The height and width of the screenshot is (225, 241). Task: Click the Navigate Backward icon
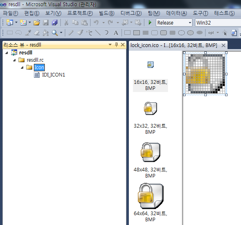click(x=125, y=22)
